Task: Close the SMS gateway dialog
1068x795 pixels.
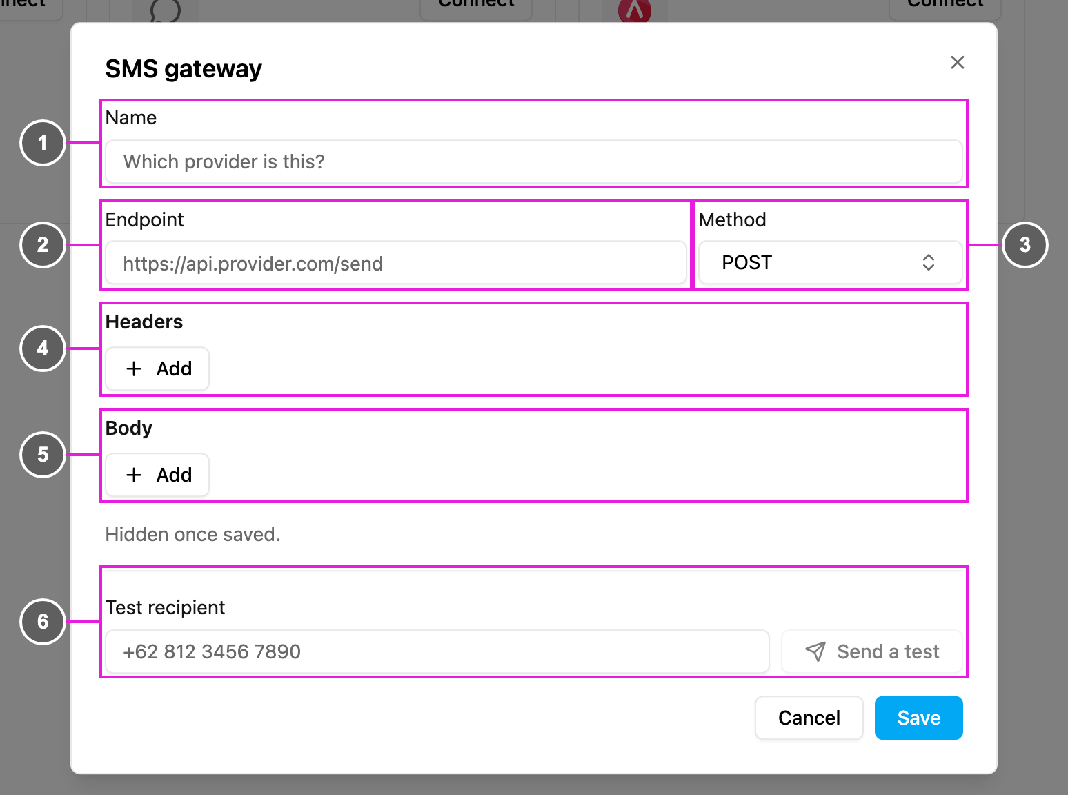Action: click(957, 62)
